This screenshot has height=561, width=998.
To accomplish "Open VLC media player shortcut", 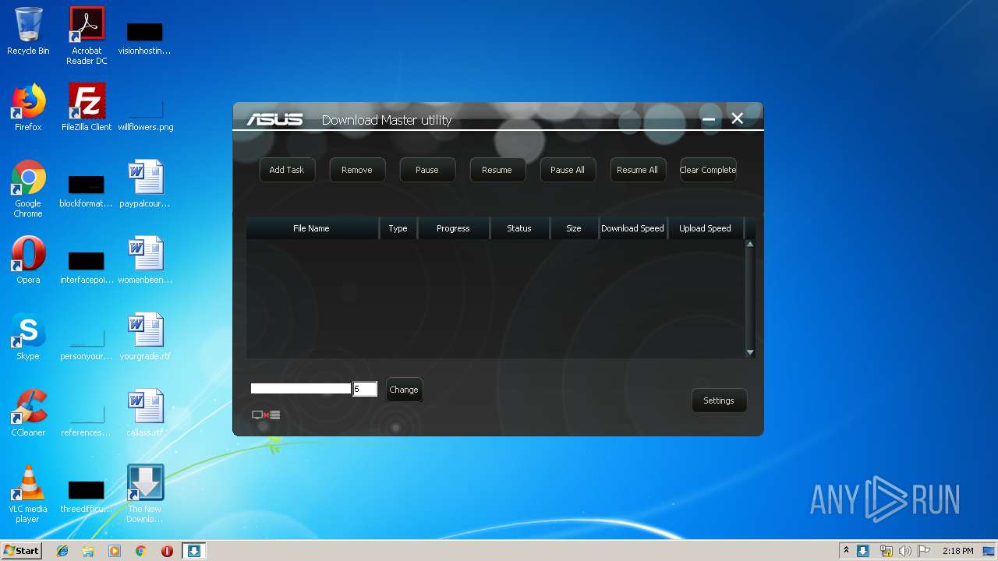I will coord(28,493).
